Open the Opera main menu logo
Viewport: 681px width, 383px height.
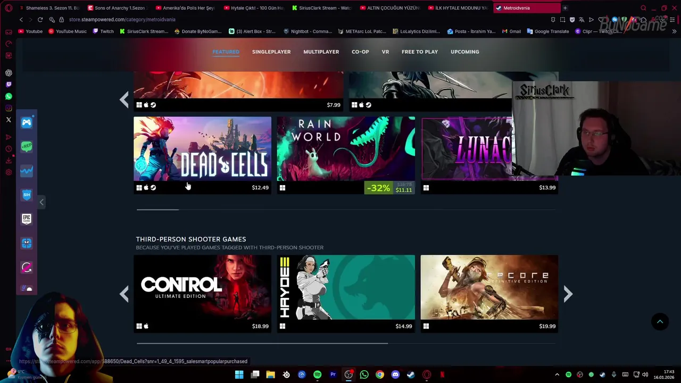tap(9, 8)
